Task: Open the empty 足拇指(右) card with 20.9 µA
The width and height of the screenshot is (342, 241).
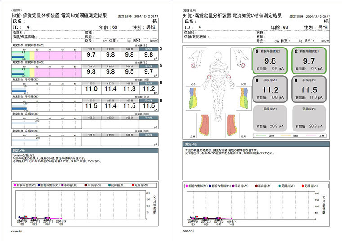Action: click(309, 118)
